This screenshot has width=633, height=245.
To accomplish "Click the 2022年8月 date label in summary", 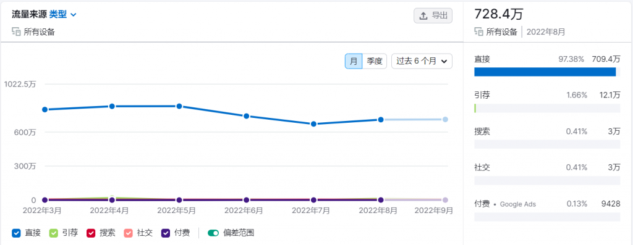I will (546, 32).
